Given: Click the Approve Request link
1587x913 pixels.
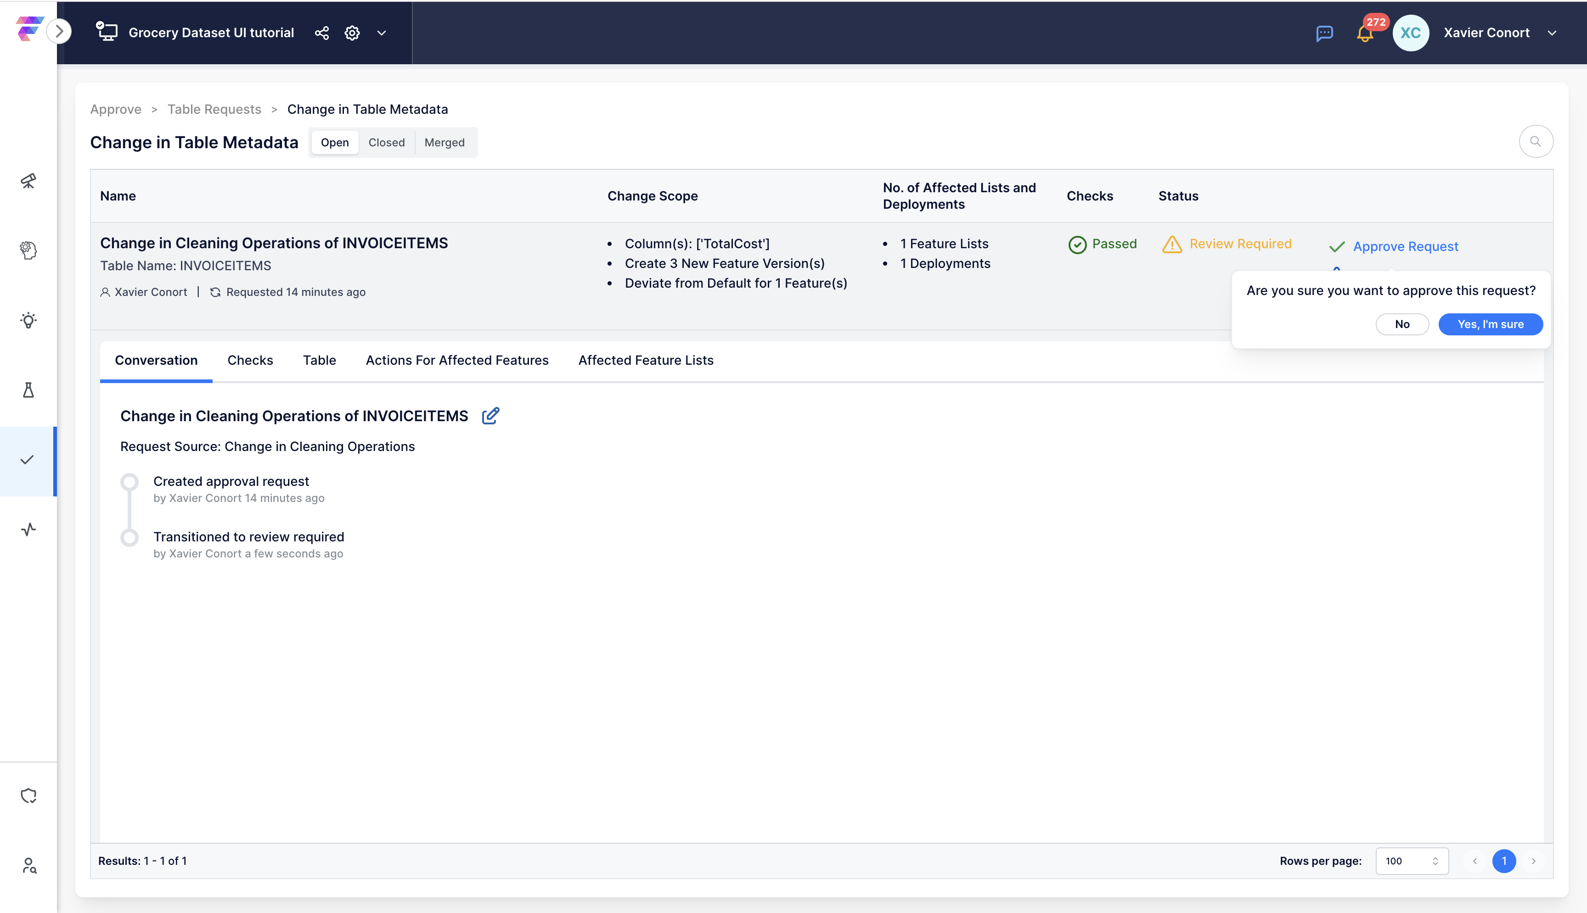Looking at the screenshot, I should 1405,246.
